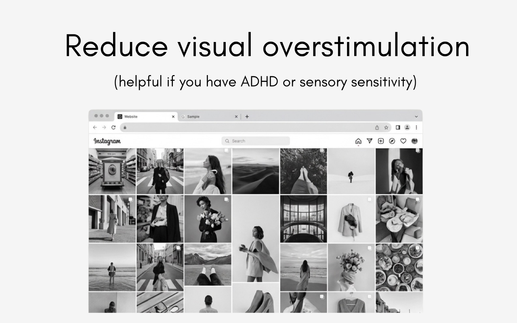
Task: Open the mountain landscape with sneakers photo
Action: click(208, 264)
